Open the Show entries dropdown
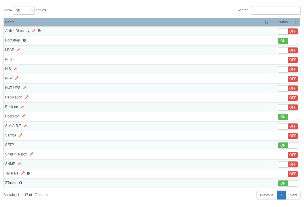 (24, 10)
